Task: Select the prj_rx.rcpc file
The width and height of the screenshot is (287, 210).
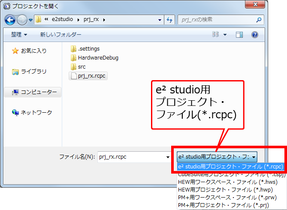Action: point(88,76)
